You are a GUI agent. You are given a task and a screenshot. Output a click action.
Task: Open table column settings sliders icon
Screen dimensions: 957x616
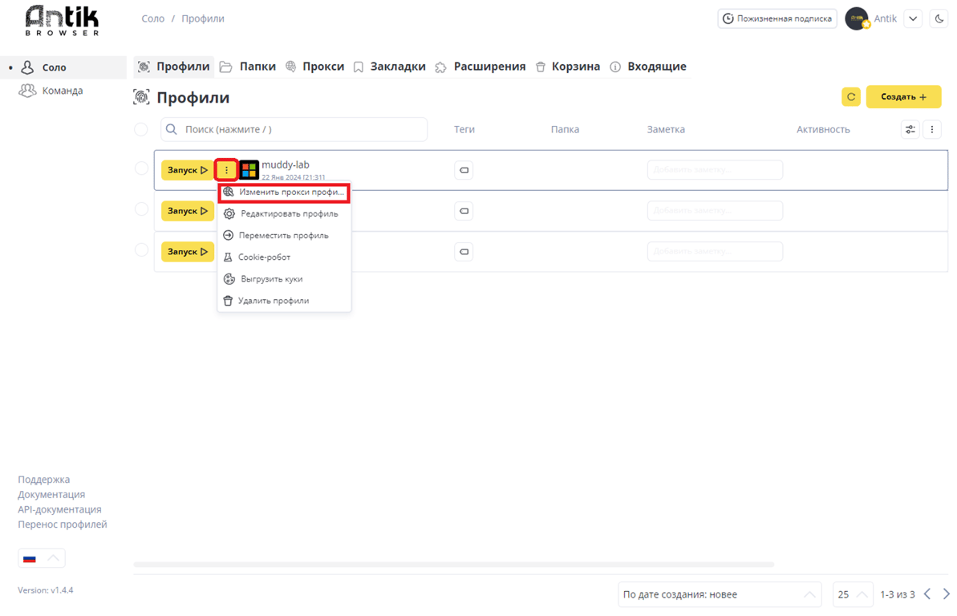910,129
